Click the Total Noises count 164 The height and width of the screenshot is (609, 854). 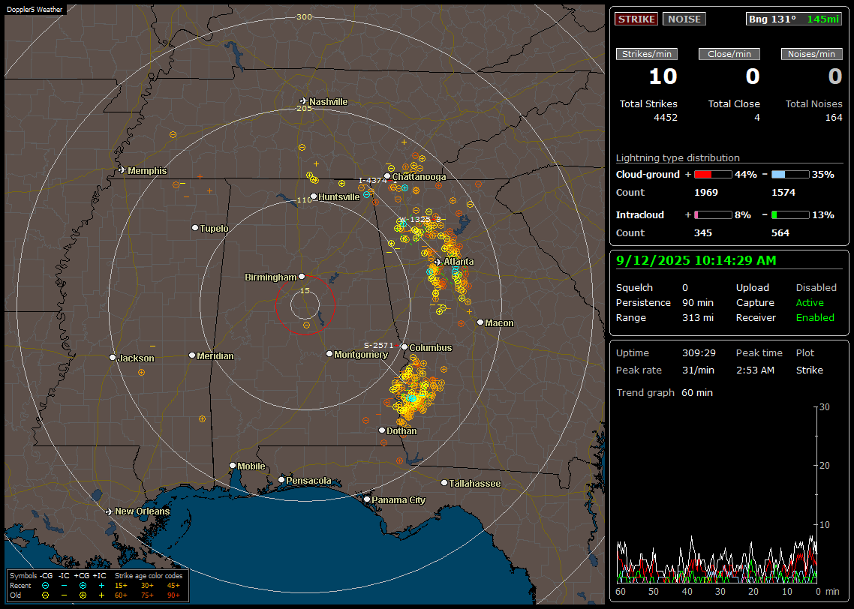tap(834, 118)
